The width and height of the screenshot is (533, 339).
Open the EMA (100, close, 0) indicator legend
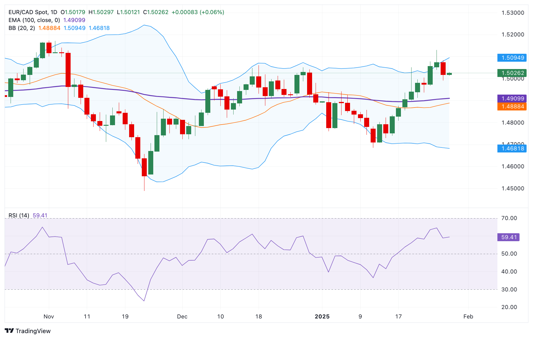coord(34,20)
